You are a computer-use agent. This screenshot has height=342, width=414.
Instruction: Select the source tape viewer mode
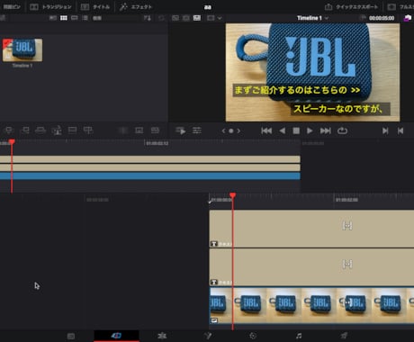click(x=186, y=18)
